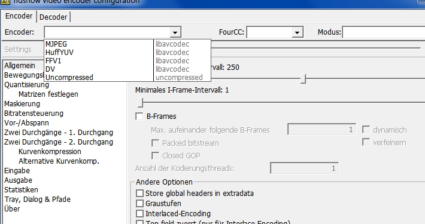Select Quantisierung in the settings list
The image size is (425, 224).
26,85
